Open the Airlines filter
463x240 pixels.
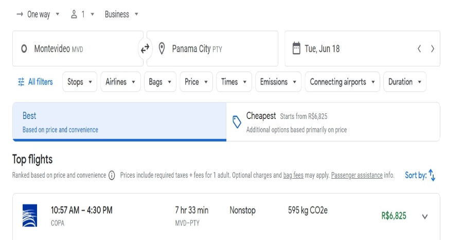coord(120,82)
